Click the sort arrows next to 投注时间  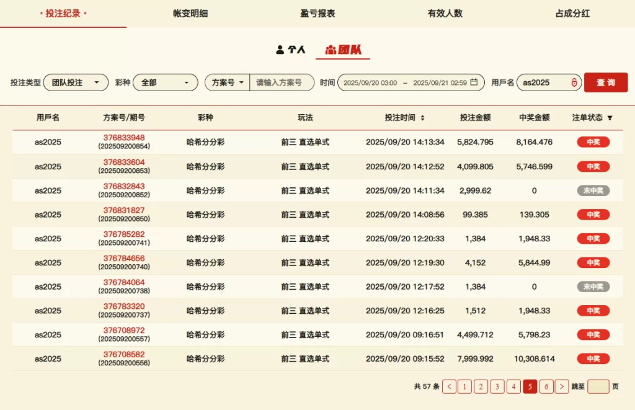point(422,118)
